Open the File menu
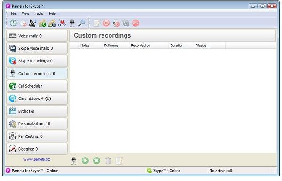 click(14, 13)
